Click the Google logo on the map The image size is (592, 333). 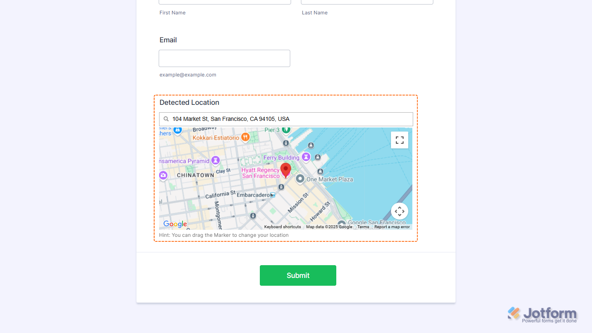click(174, 224)
